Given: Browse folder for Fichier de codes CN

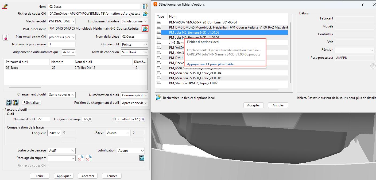Looking at the screenshot, I should click(x=145, y=14).
